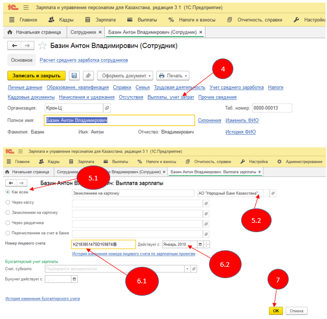Image resolution: width=327 pixels, height=319 pixels.
Task: Open Отчетность, справки in the top window
Action: (x=255, y=20)
